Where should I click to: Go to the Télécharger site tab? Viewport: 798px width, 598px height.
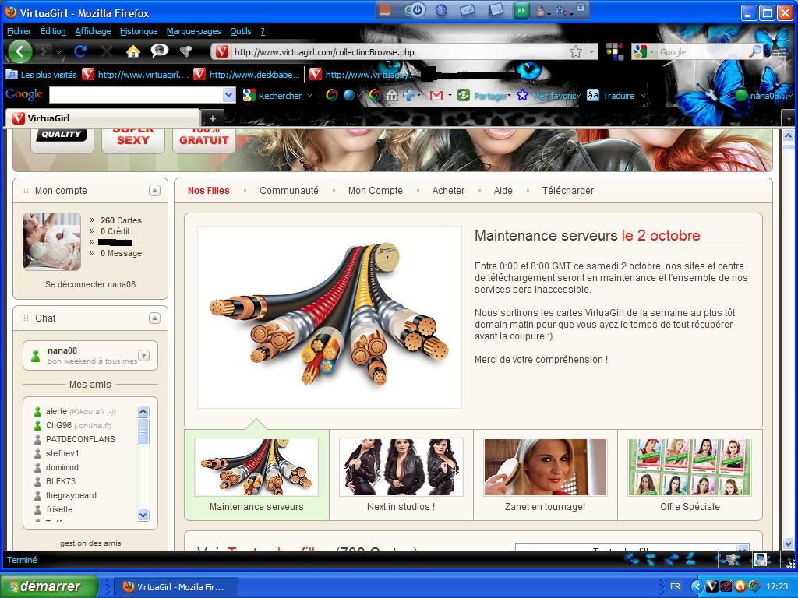(567, 191)
